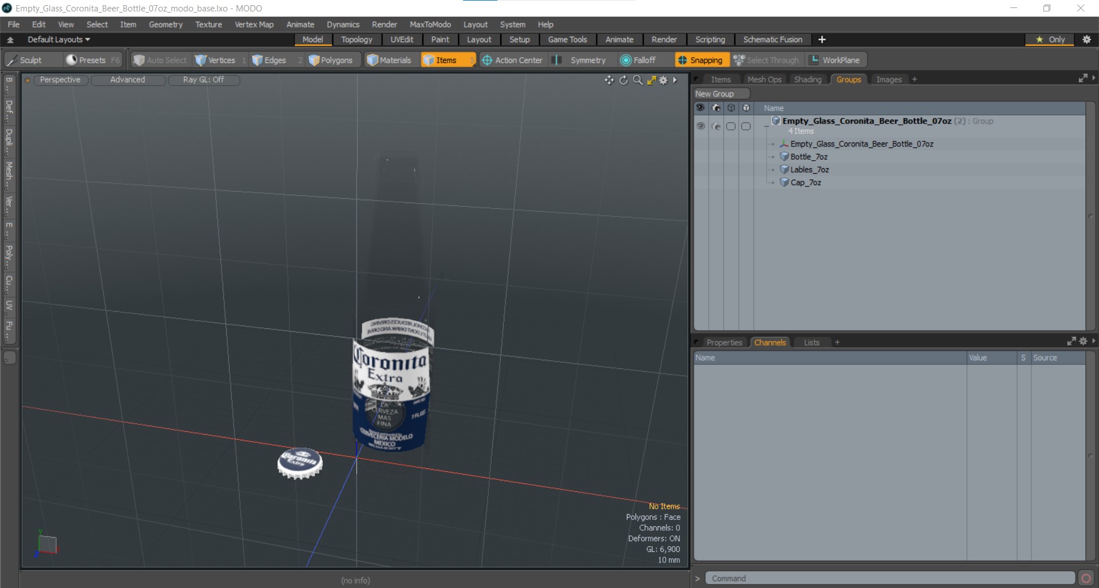Viewport: 1099px width, 588px height.
Task: Select the Bottle_7oz mesh item
Action: tap(809, 157)
